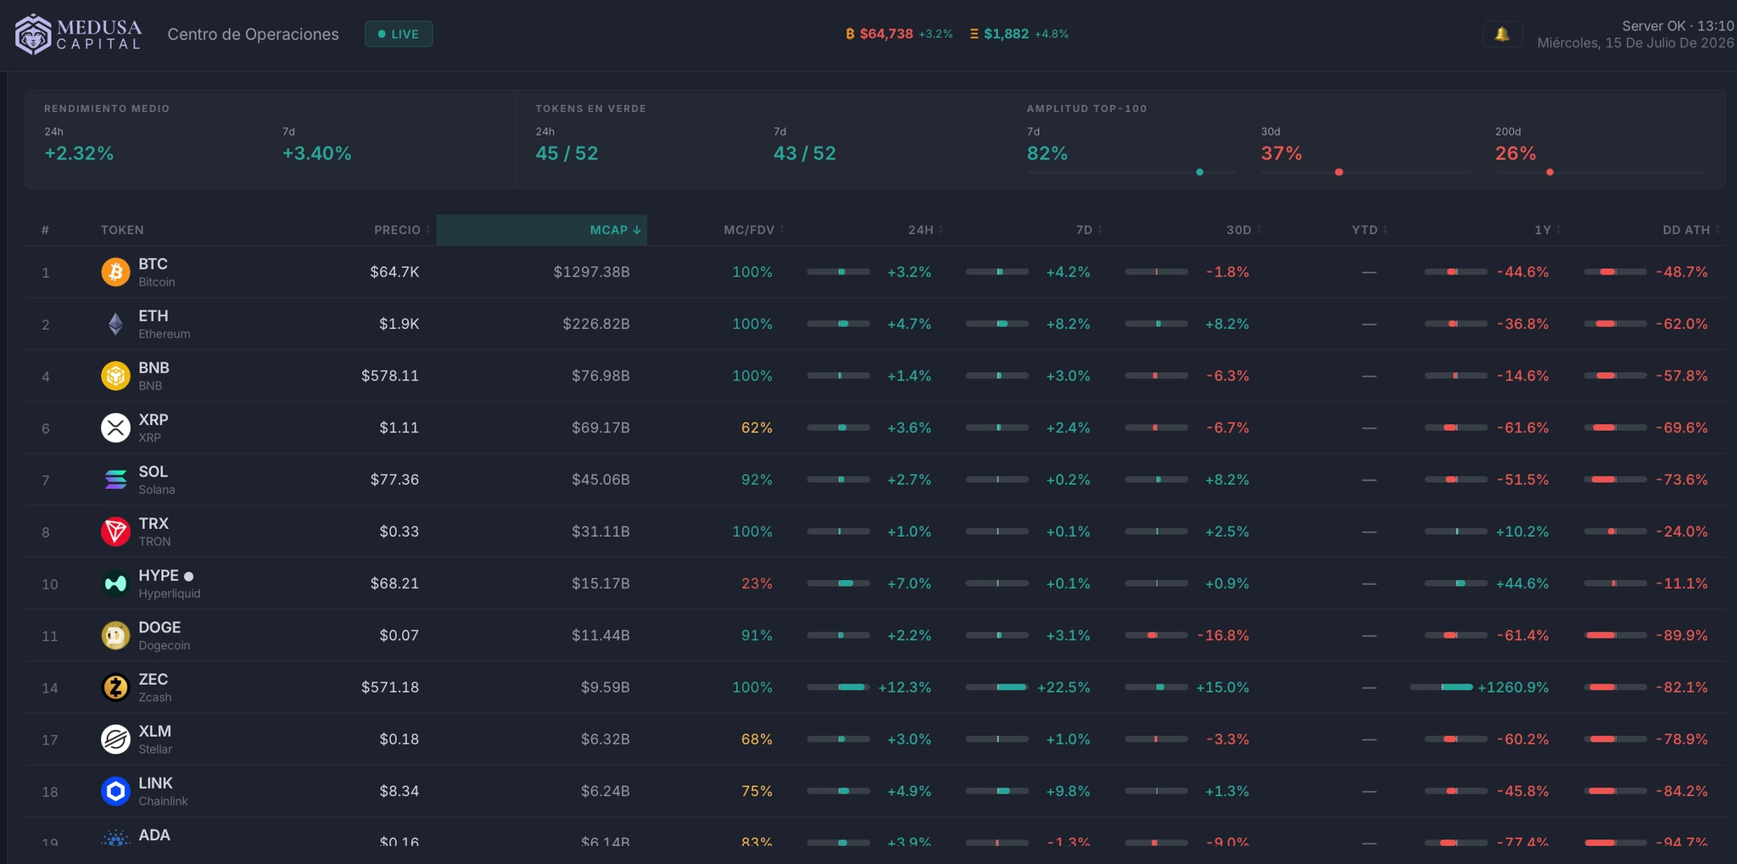Click the XRP token icon
Screen dimensions: 1737x864
[115, 427]
